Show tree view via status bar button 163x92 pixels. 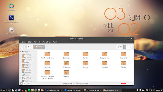24,83
